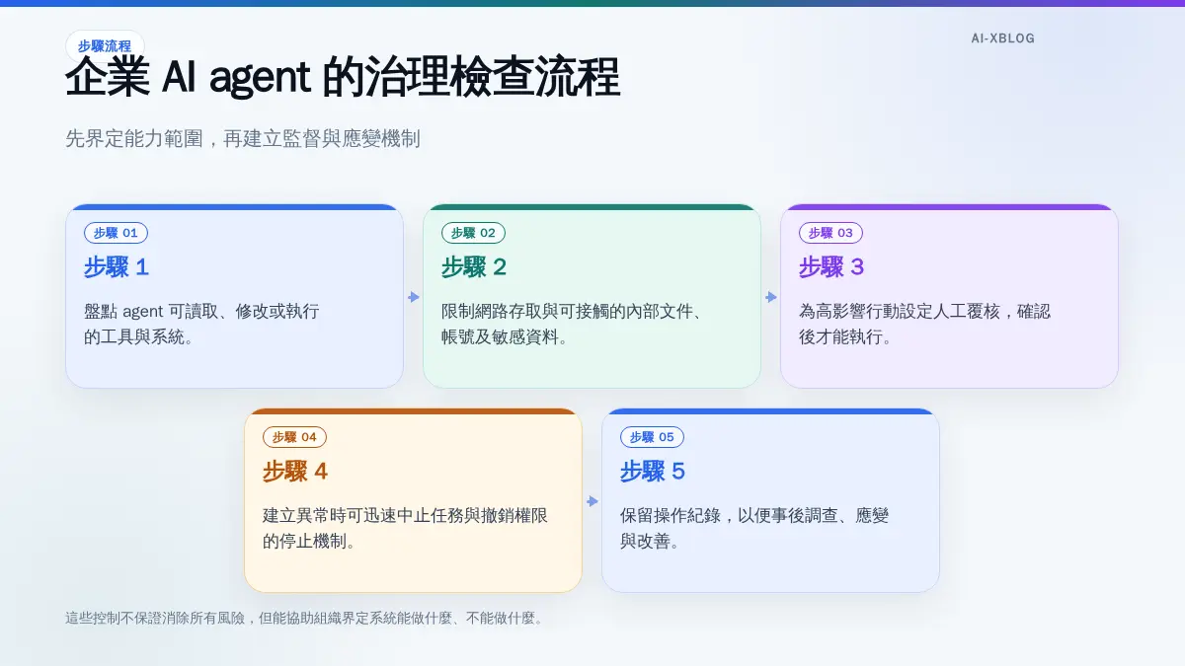1185x666 pixels.
Task: Click the 步驟 05 badge
Action: 652,437
